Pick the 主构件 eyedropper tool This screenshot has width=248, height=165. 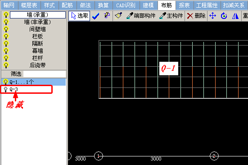(171, 16)
